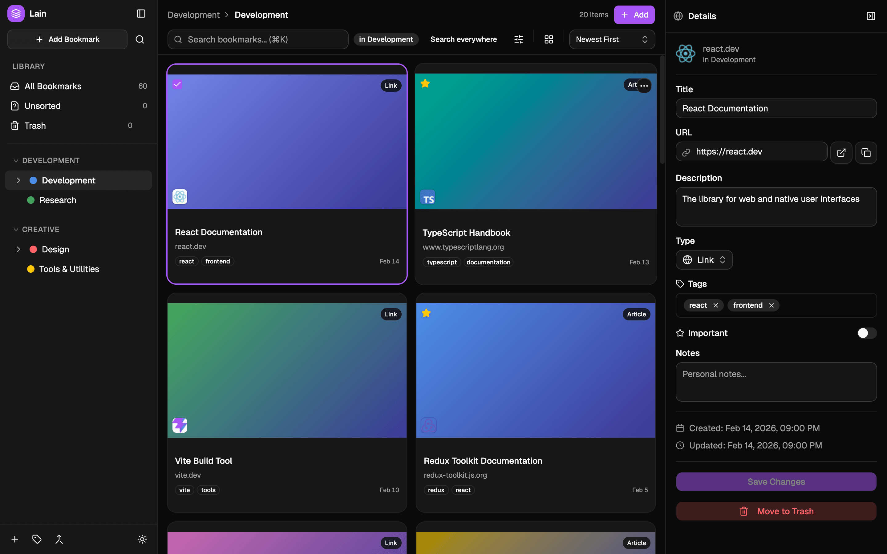Viewport: 887px width, 554px height.
Task: Select the Research collection
Action: click(79, 200)
